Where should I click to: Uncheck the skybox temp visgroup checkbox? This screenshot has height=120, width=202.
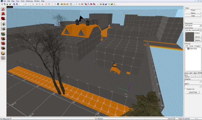188,49
